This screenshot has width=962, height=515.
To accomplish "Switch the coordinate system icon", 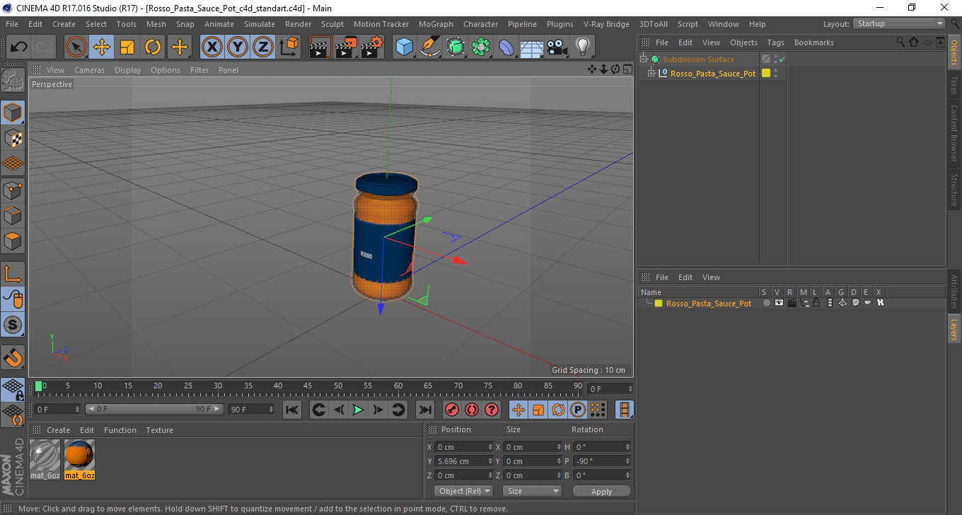I will [289, 47].
